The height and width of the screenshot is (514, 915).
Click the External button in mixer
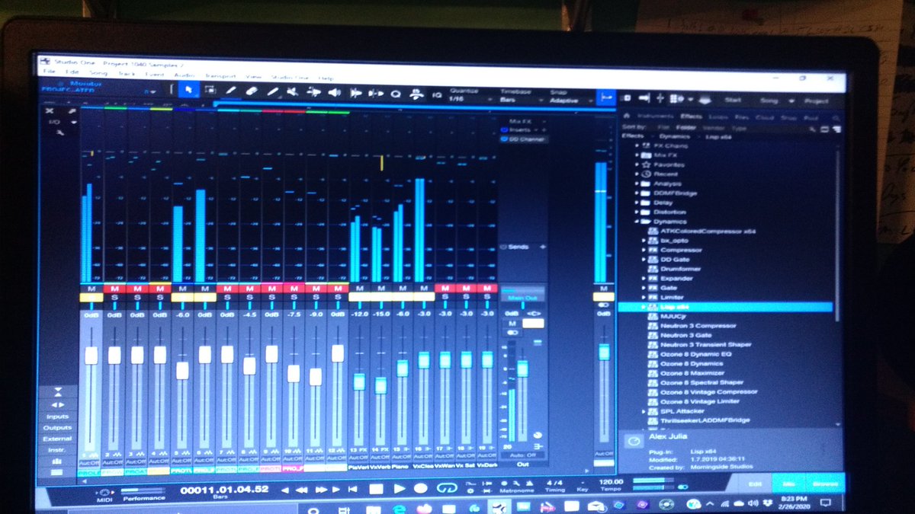click(57, 439)
